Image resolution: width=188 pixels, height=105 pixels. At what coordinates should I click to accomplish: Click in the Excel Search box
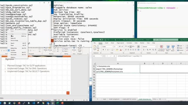(x=165, y=40)
